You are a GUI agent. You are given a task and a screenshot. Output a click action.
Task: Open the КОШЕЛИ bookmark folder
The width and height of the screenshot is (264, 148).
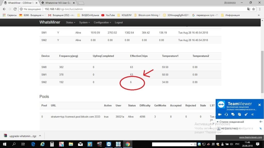pos(125,15)
